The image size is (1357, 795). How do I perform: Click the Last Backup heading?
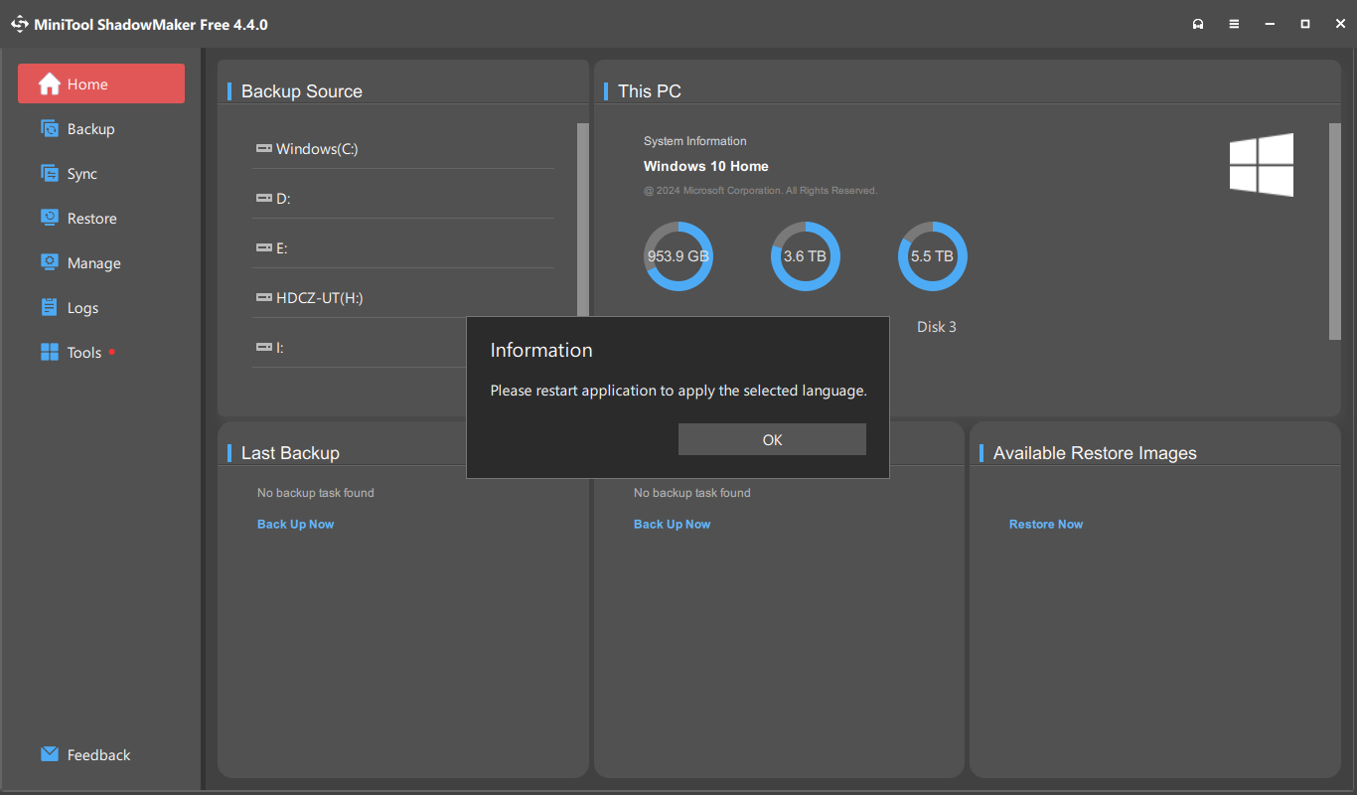[x=290, y=453]
